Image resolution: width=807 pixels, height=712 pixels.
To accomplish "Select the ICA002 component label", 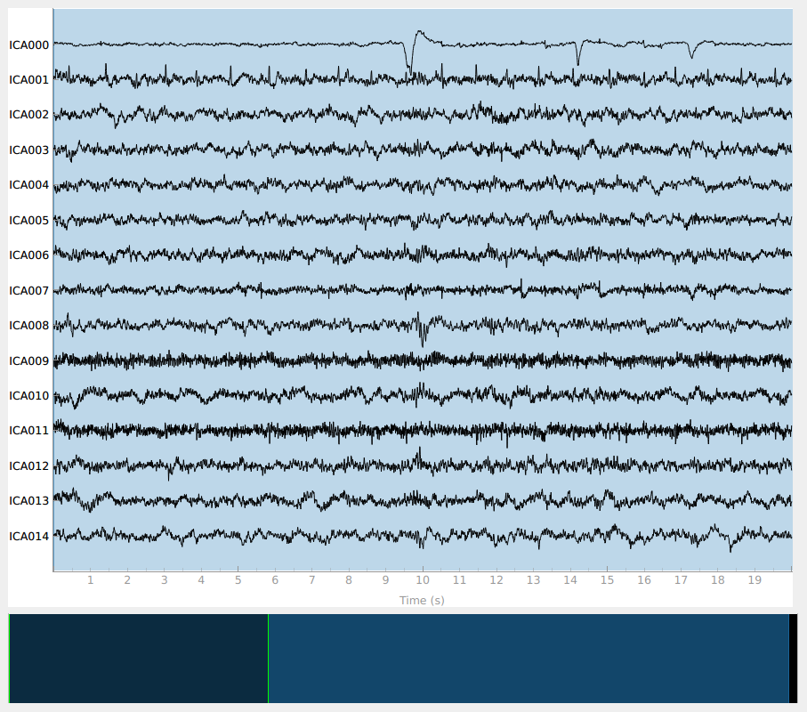I will 28,115.
